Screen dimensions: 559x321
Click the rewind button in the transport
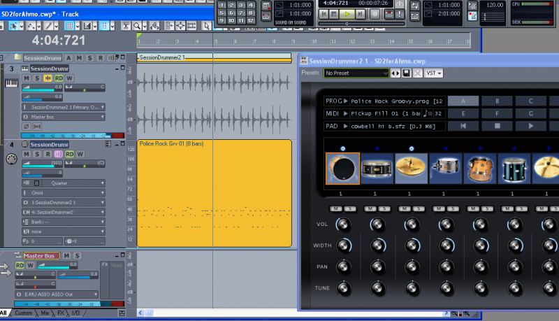(323, 14)
